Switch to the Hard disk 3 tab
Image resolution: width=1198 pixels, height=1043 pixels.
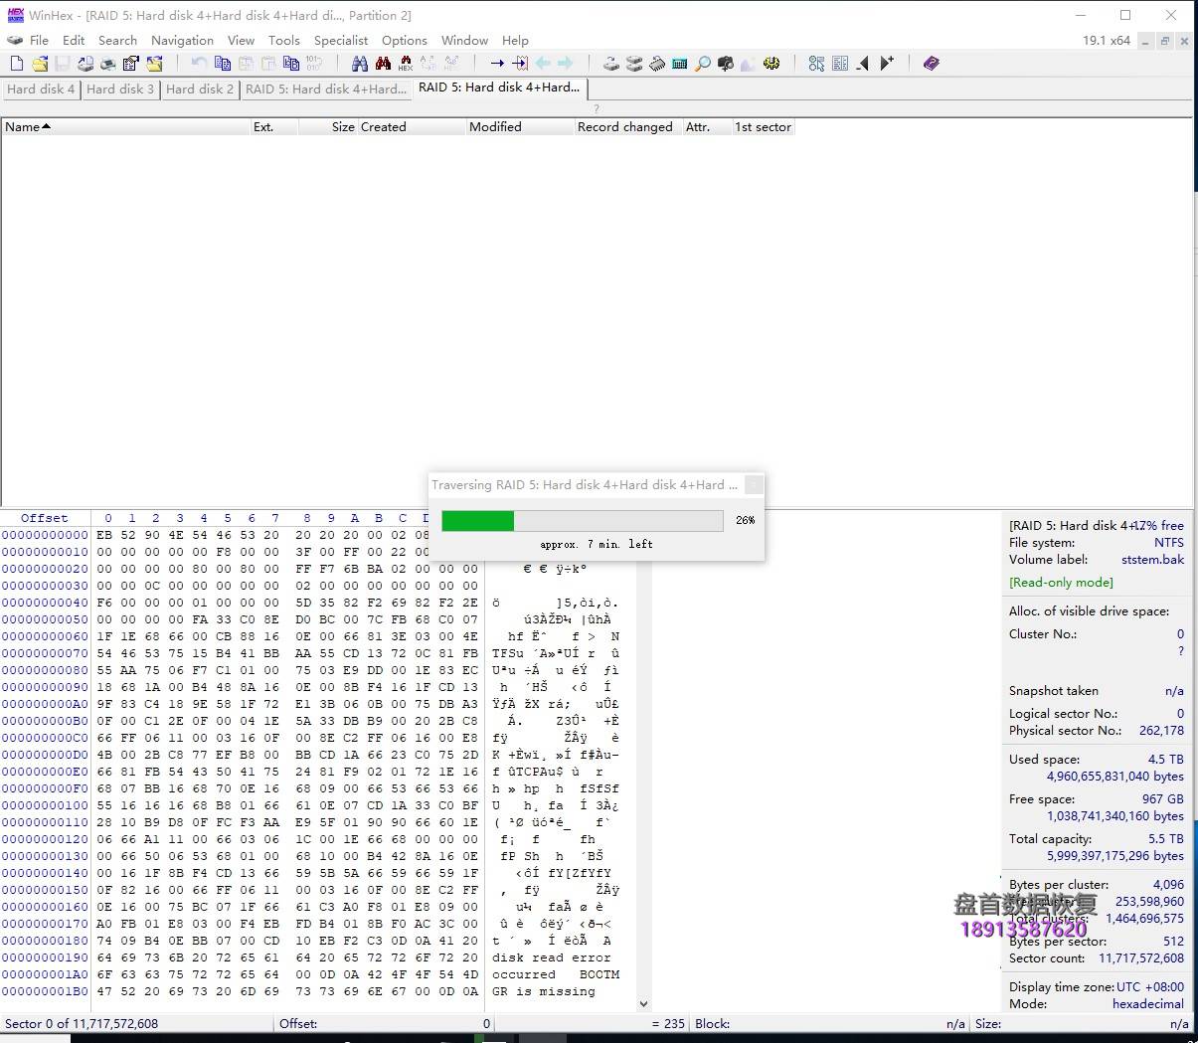120,88
